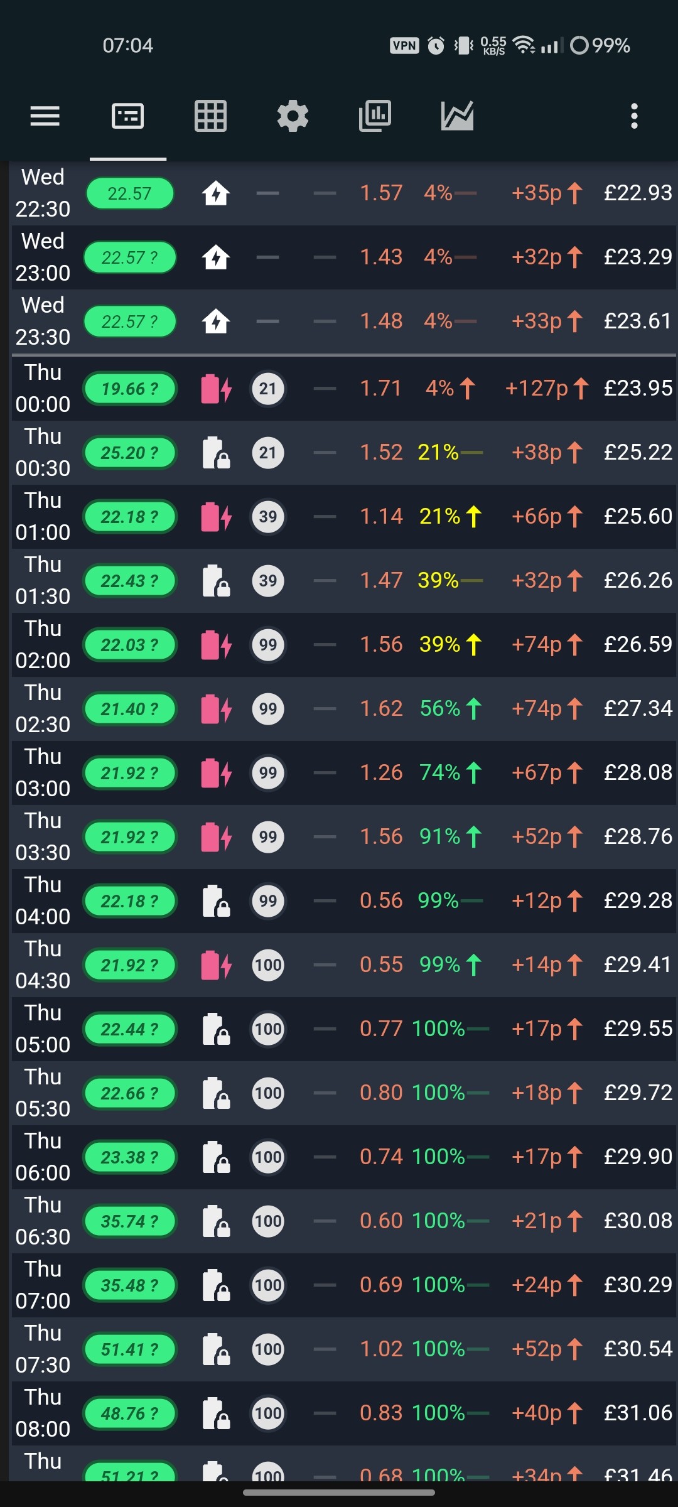Tap the locked battery icon at Thu 00:30
The height and width of the screenshot is (1507, 678).
[216, 453]
